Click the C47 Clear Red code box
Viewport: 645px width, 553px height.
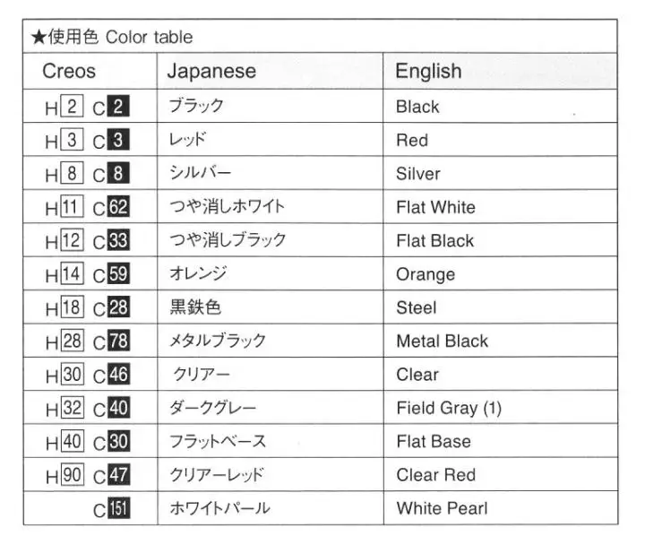[x=119, y=474]
